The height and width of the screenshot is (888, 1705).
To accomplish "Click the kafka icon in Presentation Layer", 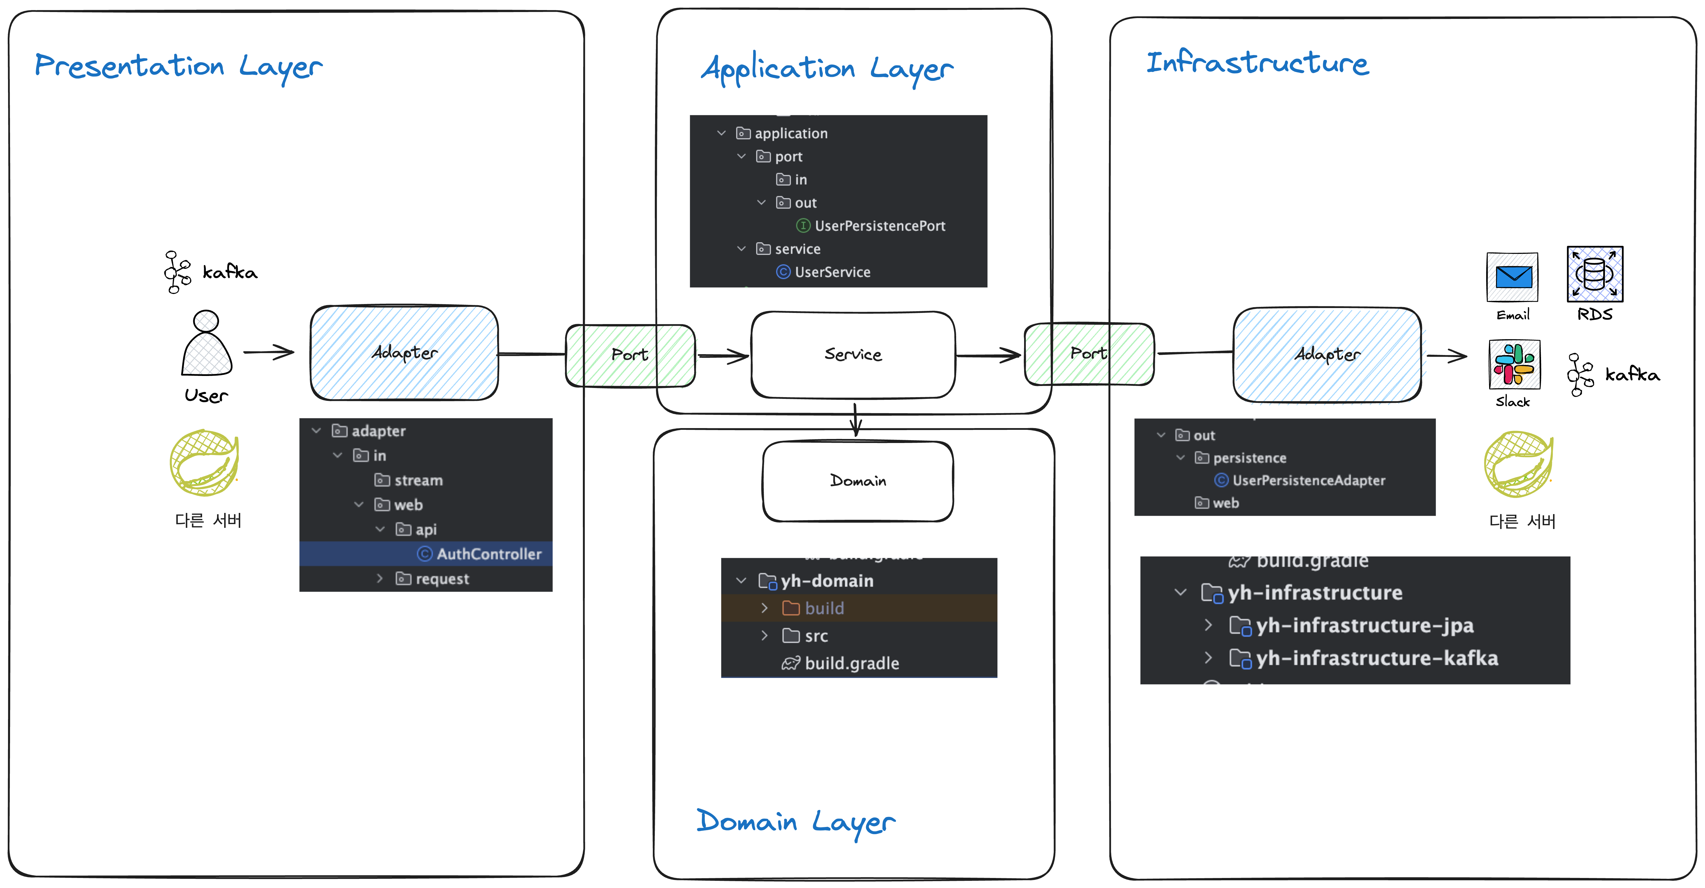I will click(x=177, y=272).
